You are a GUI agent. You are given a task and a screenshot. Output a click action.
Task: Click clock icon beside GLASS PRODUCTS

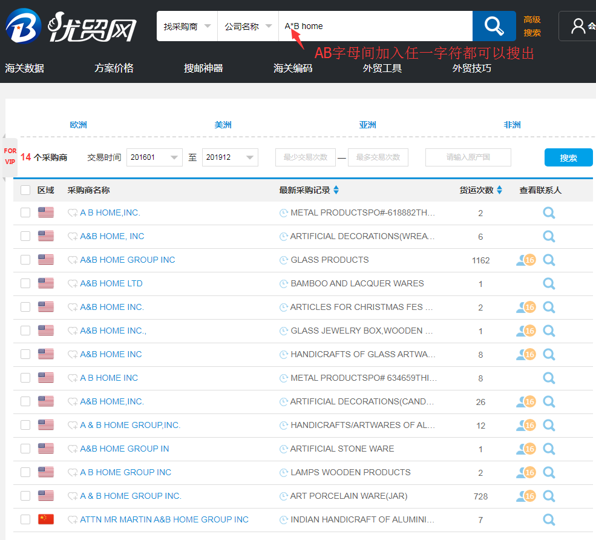[284, 260]
